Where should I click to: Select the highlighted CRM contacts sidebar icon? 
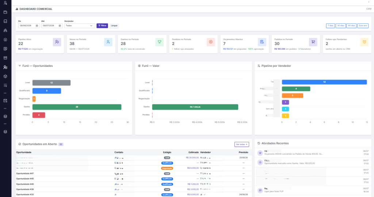[x=5, y=67]
